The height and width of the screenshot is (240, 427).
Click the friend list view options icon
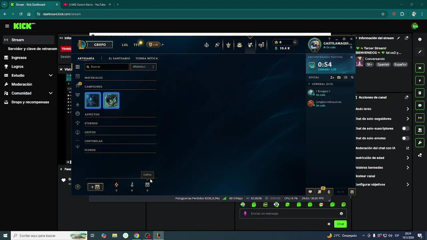(x=346, y=77)
